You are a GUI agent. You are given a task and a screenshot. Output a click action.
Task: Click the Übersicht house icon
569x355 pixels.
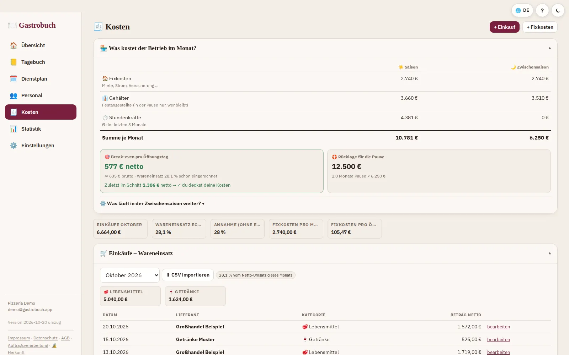click(x=14, y=45)
